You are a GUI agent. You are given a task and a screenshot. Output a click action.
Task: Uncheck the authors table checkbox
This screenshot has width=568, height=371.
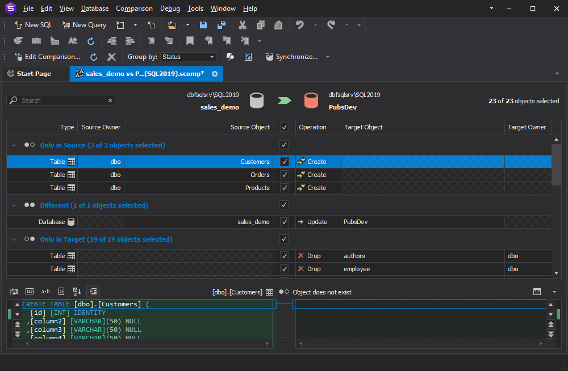(x=285, y=256)
